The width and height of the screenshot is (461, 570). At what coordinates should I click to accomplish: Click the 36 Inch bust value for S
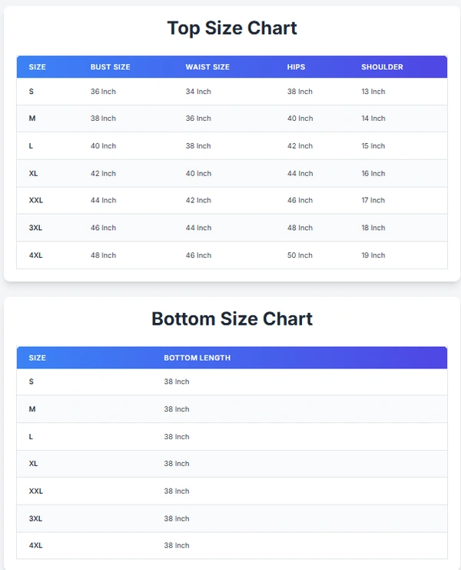point(103,92)
